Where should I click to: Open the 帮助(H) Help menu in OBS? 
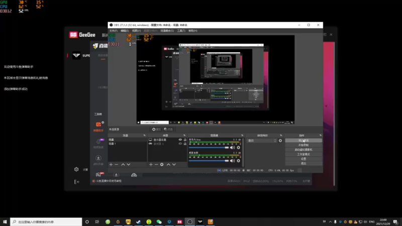pos(193,31)
